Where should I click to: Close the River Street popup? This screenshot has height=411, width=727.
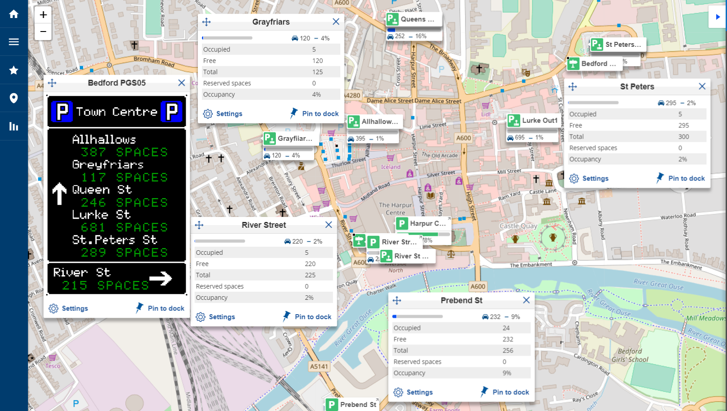pyautogui.click(x=329, y=225)
